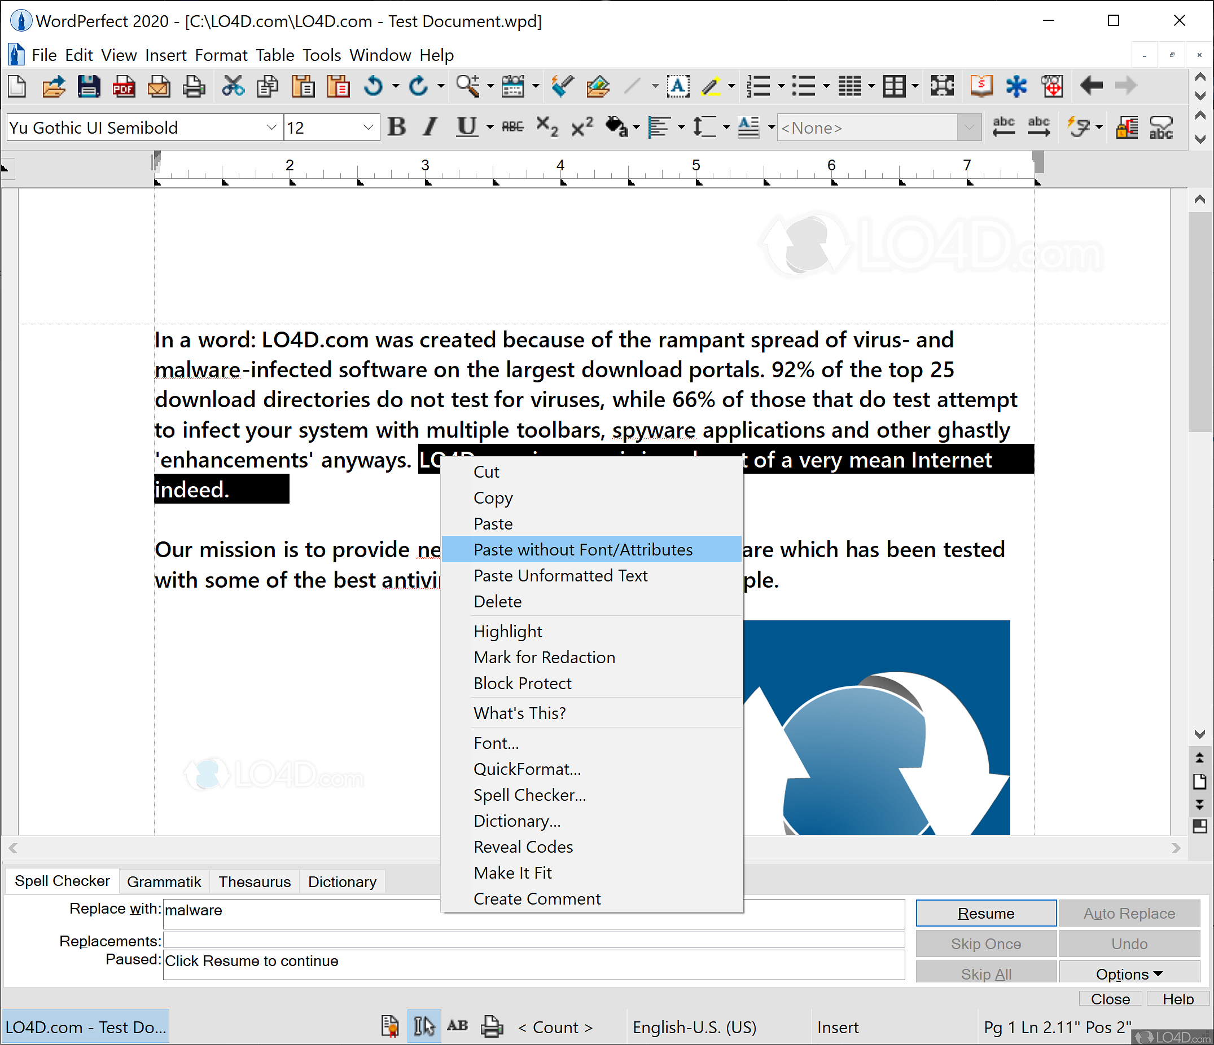Click English-U.S. (US) language in status bar
Screen dimensions: 1214x1045
694,1028
